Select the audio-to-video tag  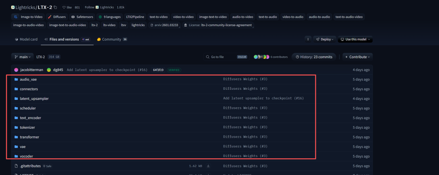click(x=243, y=17)
